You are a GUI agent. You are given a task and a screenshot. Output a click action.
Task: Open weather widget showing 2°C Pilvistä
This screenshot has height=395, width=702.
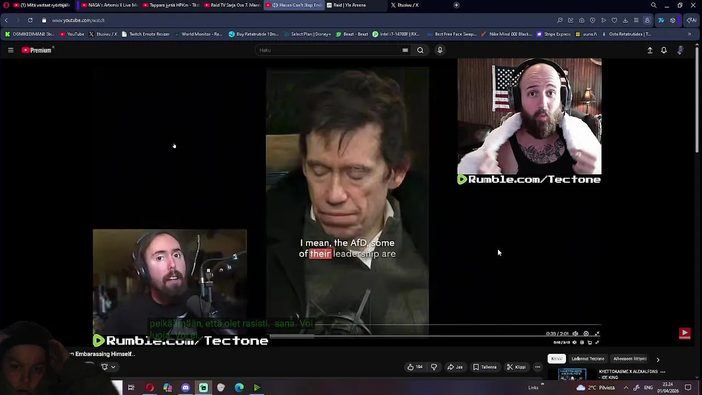tap(595, 387)
